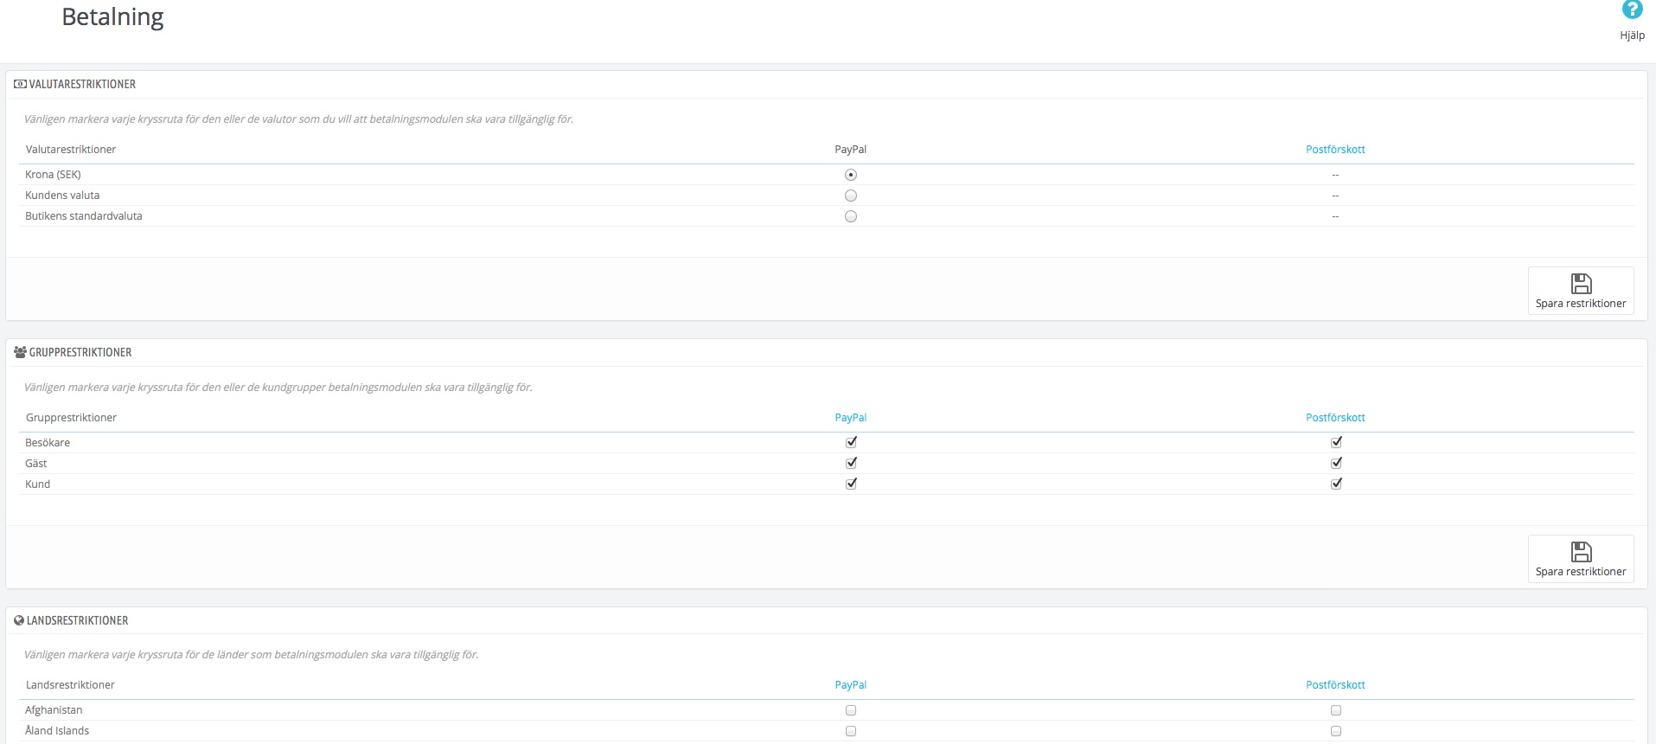This screenshot has height=744, width=1656.
Task: Click the Betalning page title
Action: click(x=112, y=17)
